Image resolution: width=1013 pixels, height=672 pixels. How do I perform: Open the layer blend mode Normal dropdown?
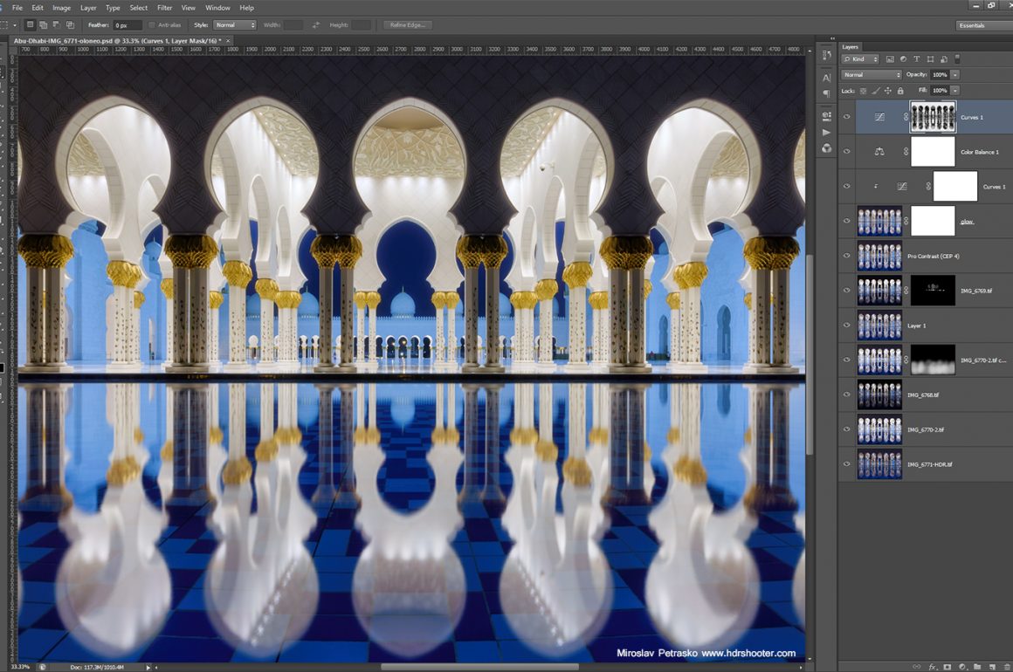pyautogui.click(x=871, y=75)
